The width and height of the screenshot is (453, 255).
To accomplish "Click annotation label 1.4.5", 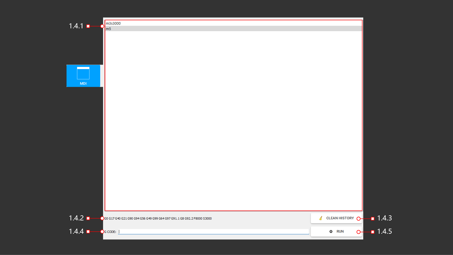I will pyautogui.click(x=384, y=231).
